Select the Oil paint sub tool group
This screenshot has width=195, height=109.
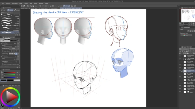click(x=17, y=10)
